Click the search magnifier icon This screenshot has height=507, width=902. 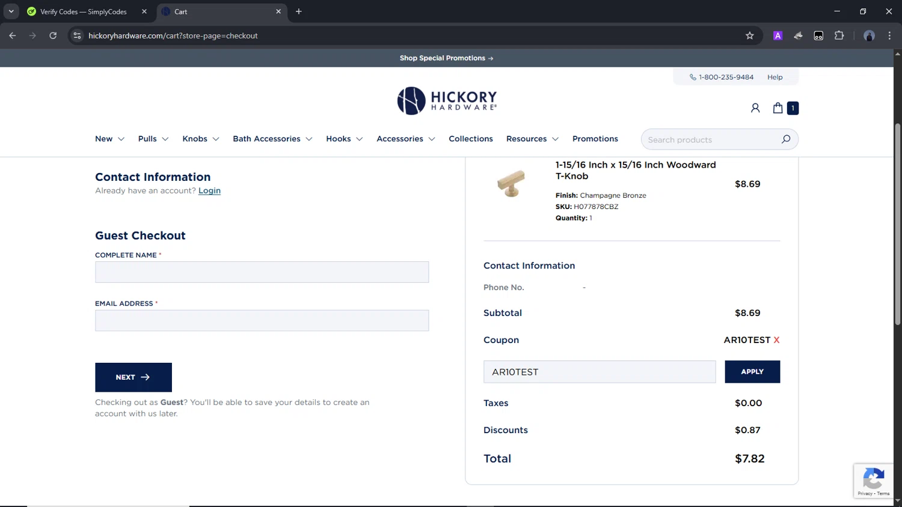[786, 139]
